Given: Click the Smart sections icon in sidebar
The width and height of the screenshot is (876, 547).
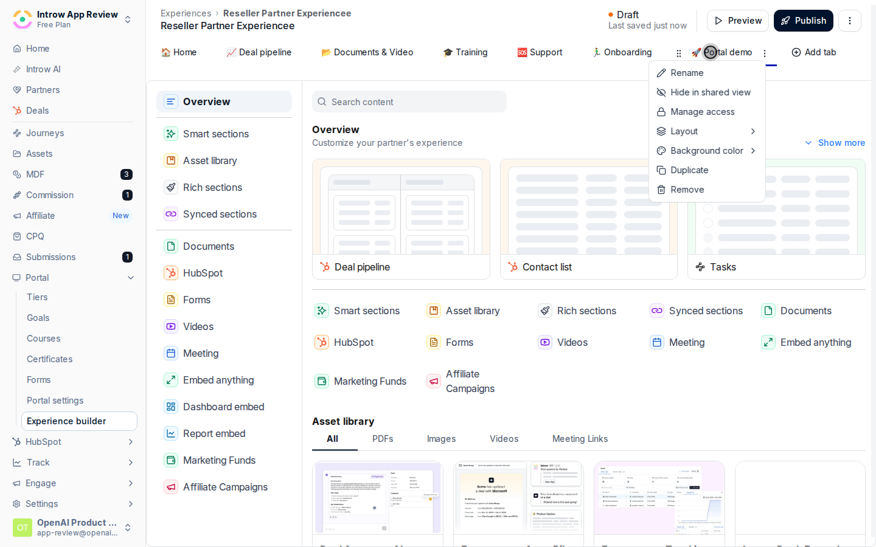Looking at the screenshot, I should 171,134.
